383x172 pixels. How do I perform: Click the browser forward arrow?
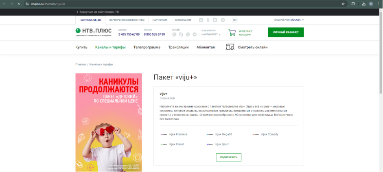[11, 4]
